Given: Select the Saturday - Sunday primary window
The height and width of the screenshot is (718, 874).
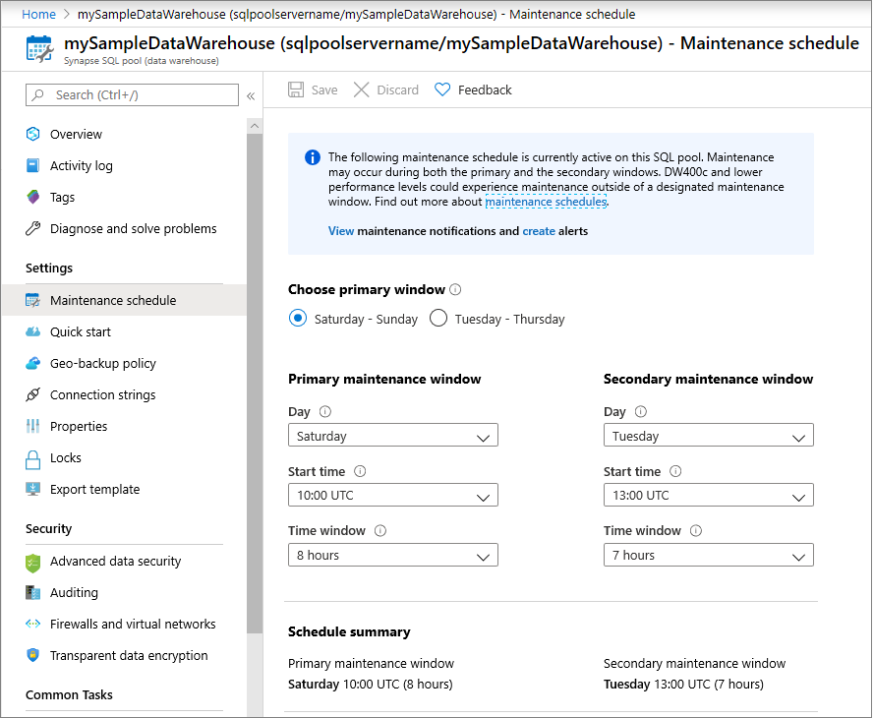Looking at the screenshot, I should [297, 318].
